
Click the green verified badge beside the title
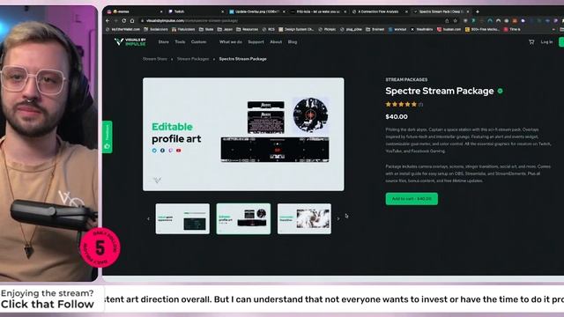pos(500,91)
